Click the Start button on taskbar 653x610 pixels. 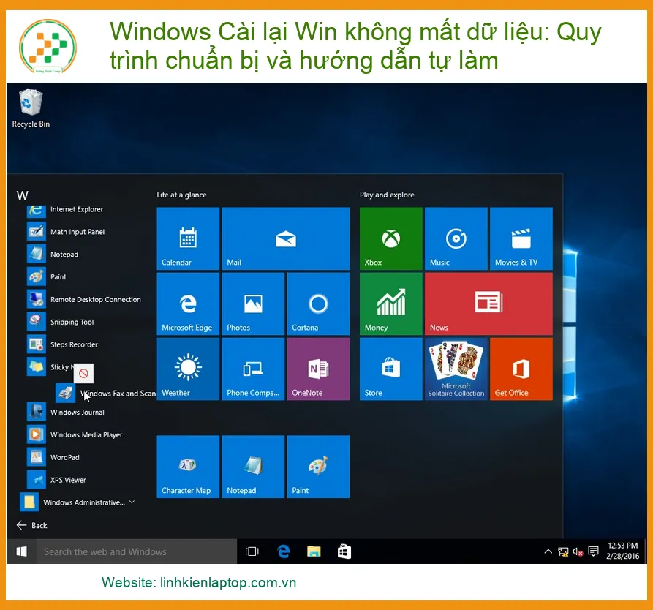coord(22,551)
